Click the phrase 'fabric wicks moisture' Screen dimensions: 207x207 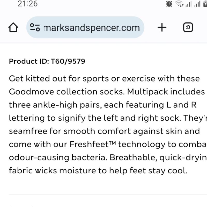point(53,170)
